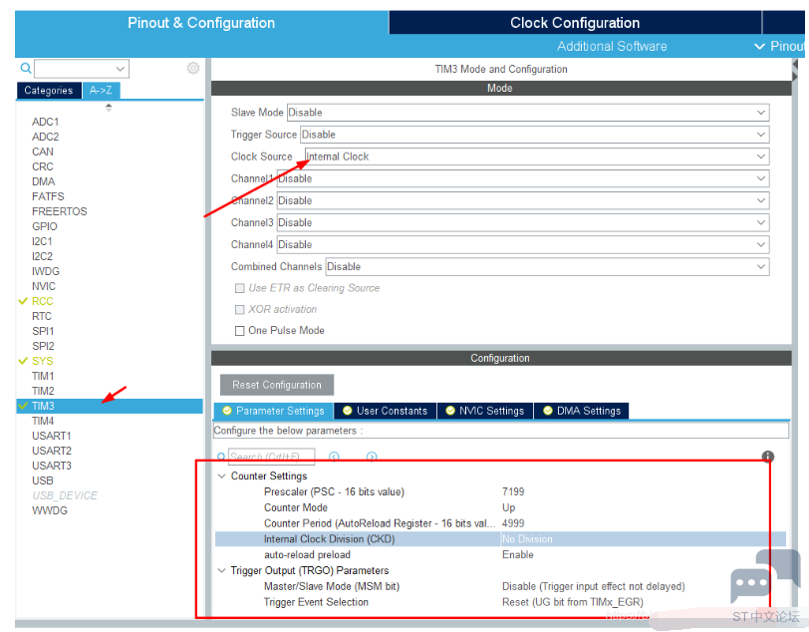This screenshot has width=809, height=632.
Task: Enable One Pulse Mode checkbox
Action: [239, 331]
